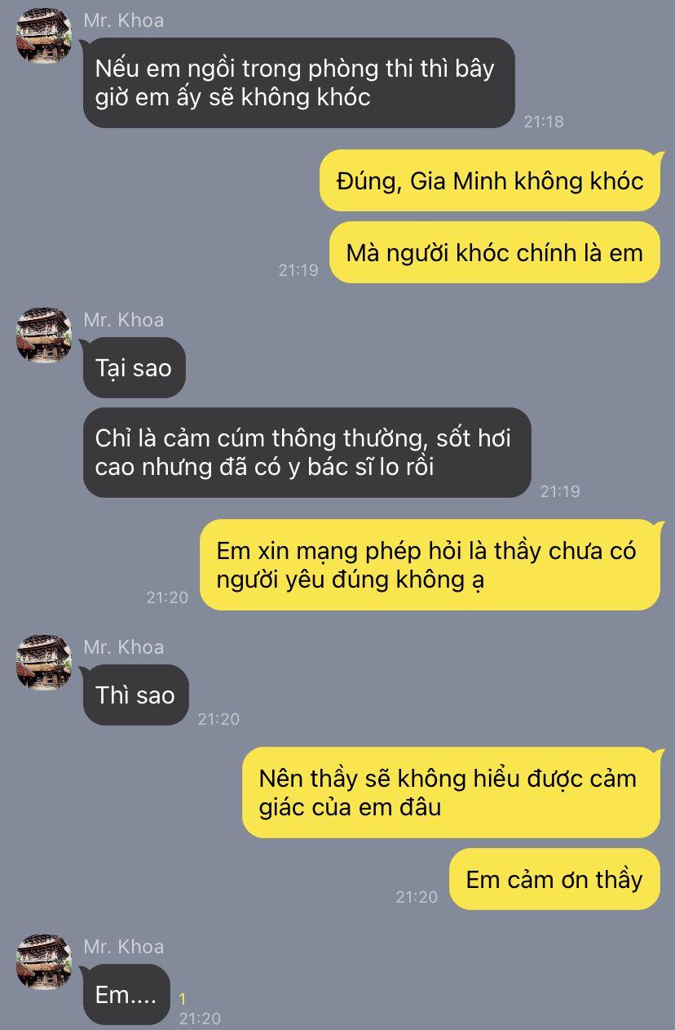Tap the 'Em cảm ơn thầy' bubble
The height and width of the screenshot is (1030, 675).
(554, 879)
